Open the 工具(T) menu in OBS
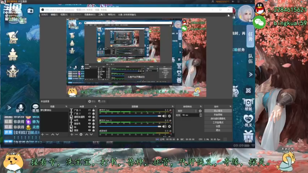 (102, 15)
